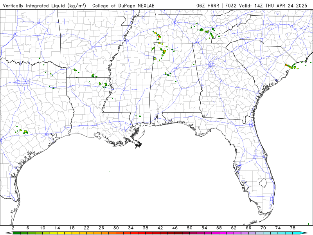
Task: Click the '06Z HRRR' model run text
Action: (208, 6)
